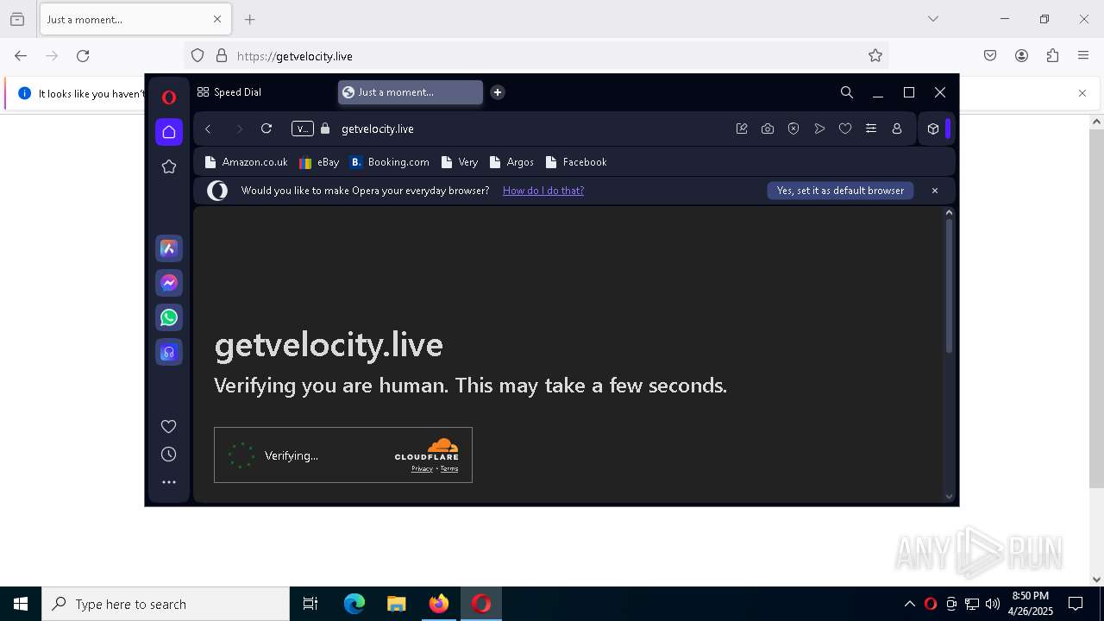Open WhatsApp in Opera sidebar
This screenshot has width=1104, height=621.
coord(169,317)
